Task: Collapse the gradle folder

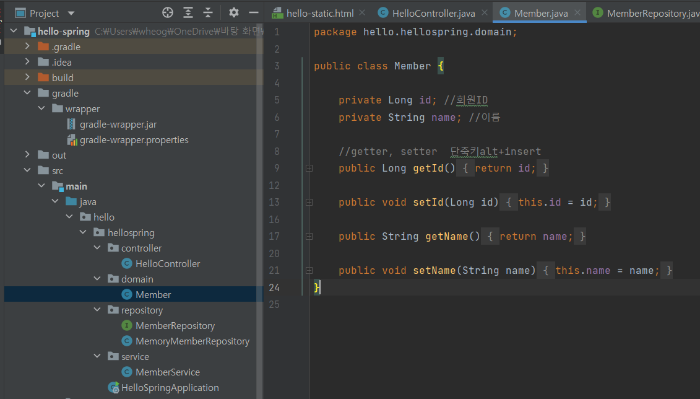Action: 27,92
